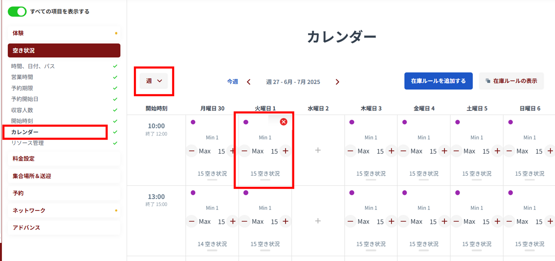
Task: Remove Tuesday 1 10:00 slot with red X
Action: pos(284,122)
